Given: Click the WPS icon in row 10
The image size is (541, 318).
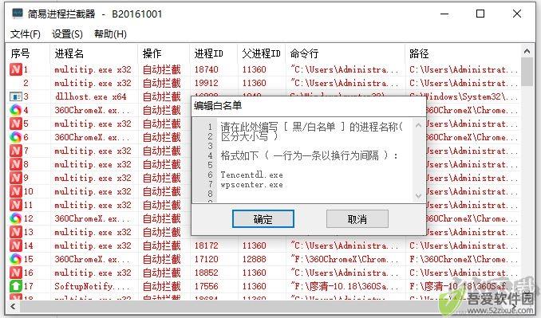Looking at the screenshot, I should (15, 191).
